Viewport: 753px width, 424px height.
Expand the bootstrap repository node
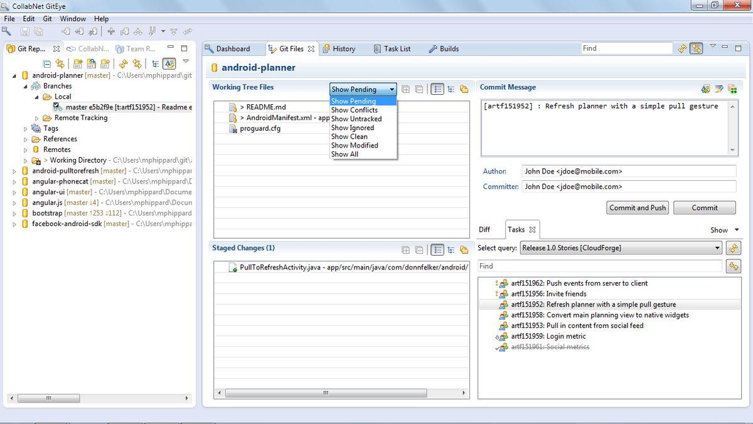click(15, 214)
